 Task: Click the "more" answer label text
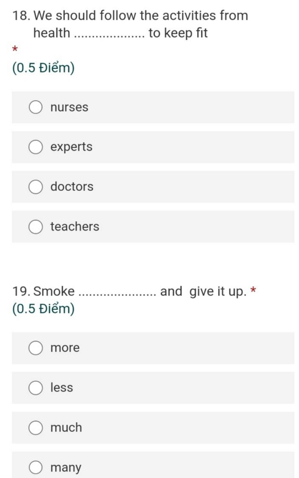tap(65, 348)
